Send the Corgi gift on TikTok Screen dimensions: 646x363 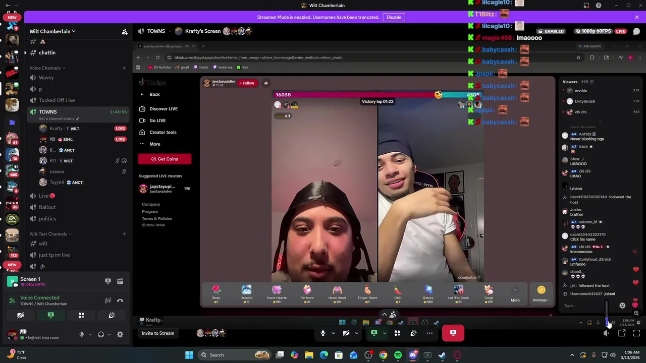click(x=489, y=292)
